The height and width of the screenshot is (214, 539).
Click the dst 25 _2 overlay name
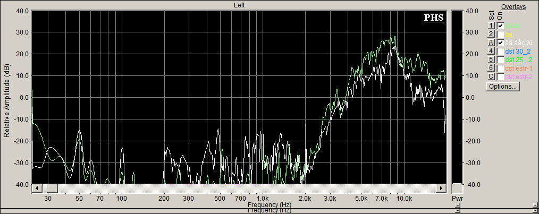[x=519, y=59]
